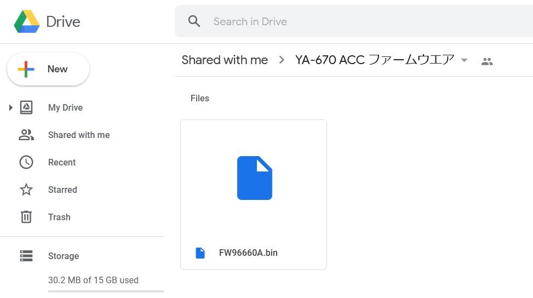Click small file icon beside FW96660A.bin
Viewport: 533px width, 298px height.
(x=200, y=253)
